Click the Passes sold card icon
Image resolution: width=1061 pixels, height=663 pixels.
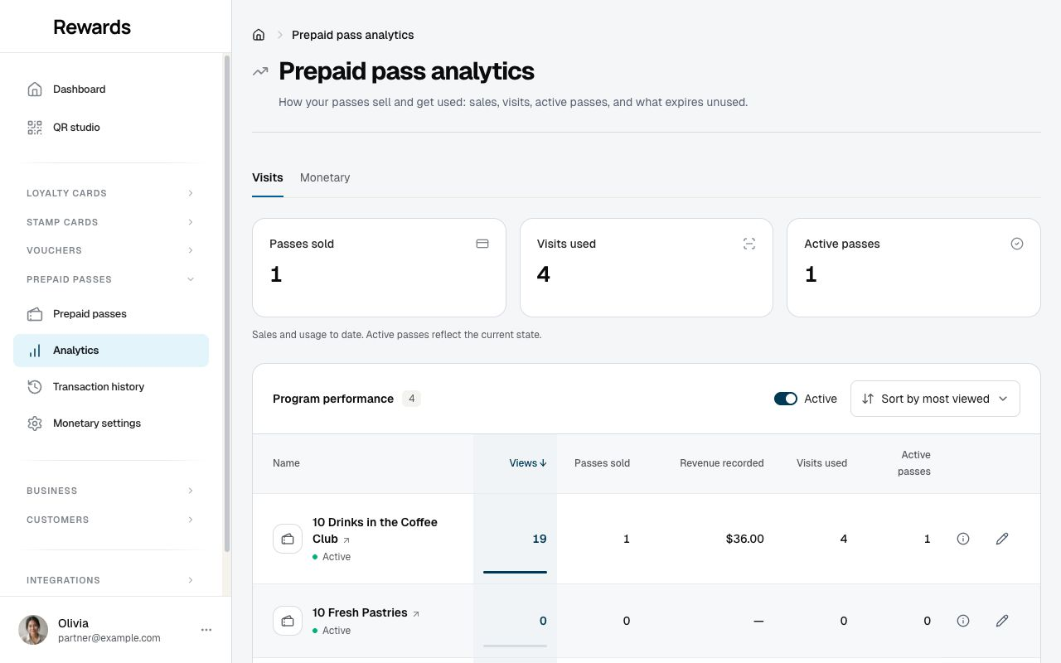click(482, 244)
